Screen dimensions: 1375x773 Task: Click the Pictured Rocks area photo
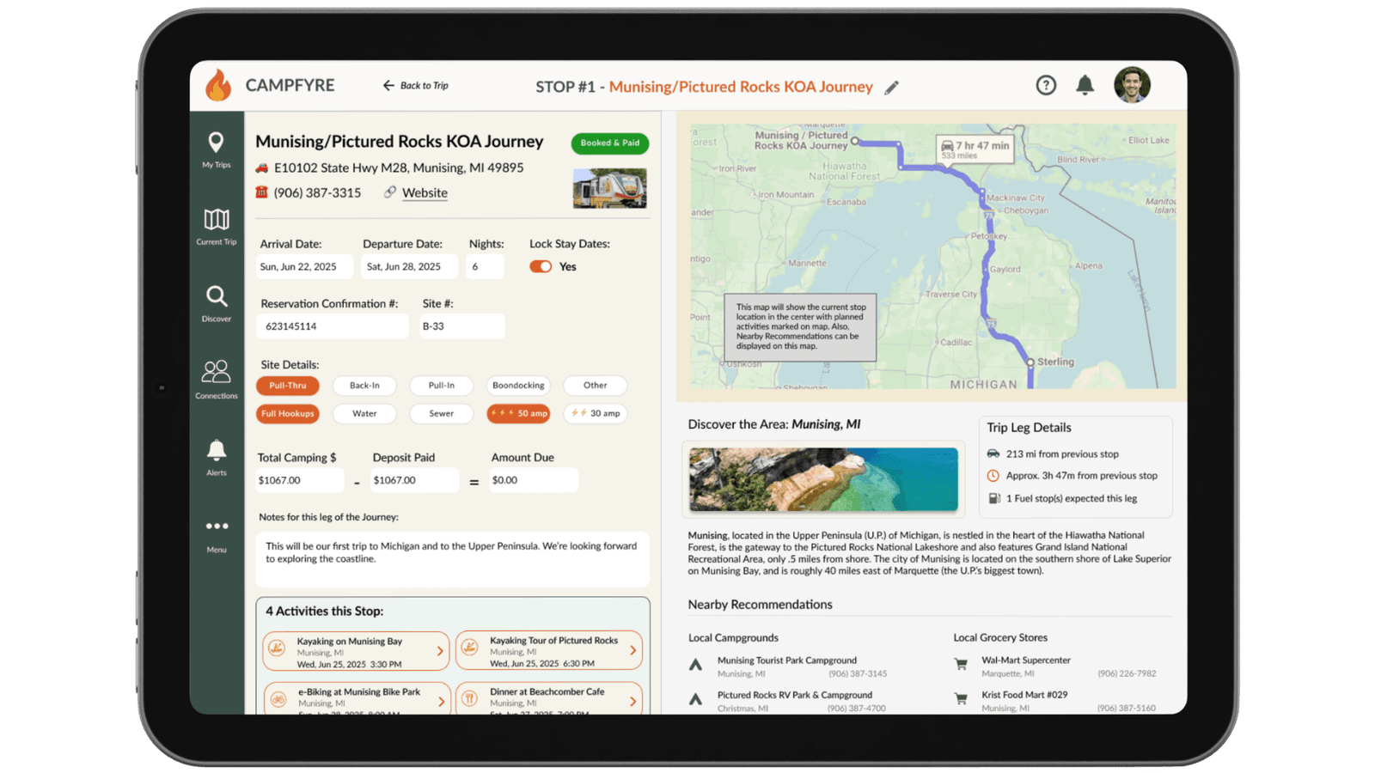[x=822, y=479]
